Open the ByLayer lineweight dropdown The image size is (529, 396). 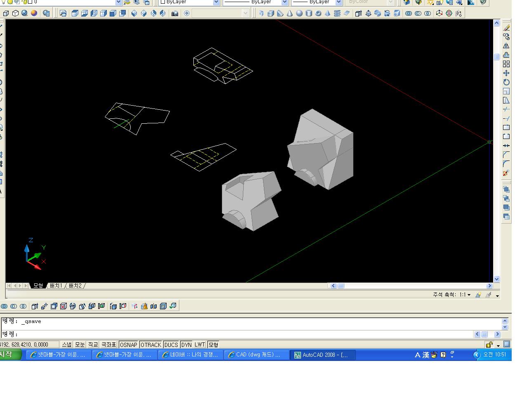339,2
